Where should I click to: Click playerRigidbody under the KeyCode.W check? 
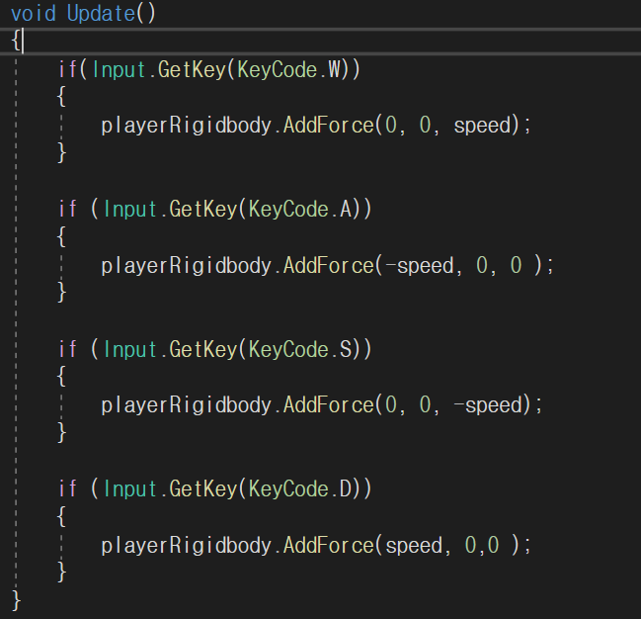[186, 126]
